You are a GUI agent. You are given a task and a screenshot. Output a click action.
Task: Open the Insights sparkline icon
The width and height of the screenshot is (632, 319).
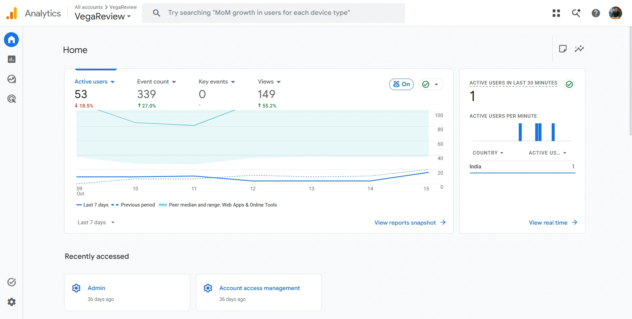click(x=579, y=49)
